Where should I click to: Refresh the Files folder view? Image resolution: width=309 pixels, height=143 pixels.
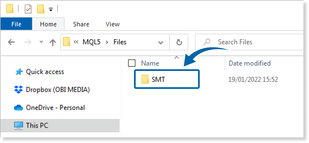point(179,42)
